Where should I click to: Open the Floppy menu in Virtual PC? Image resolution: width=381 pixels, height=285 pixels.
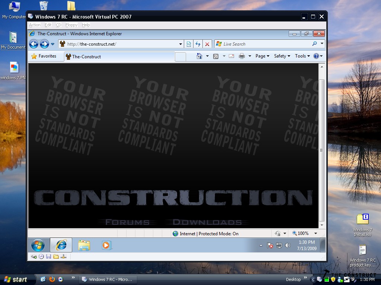(71, 25)
